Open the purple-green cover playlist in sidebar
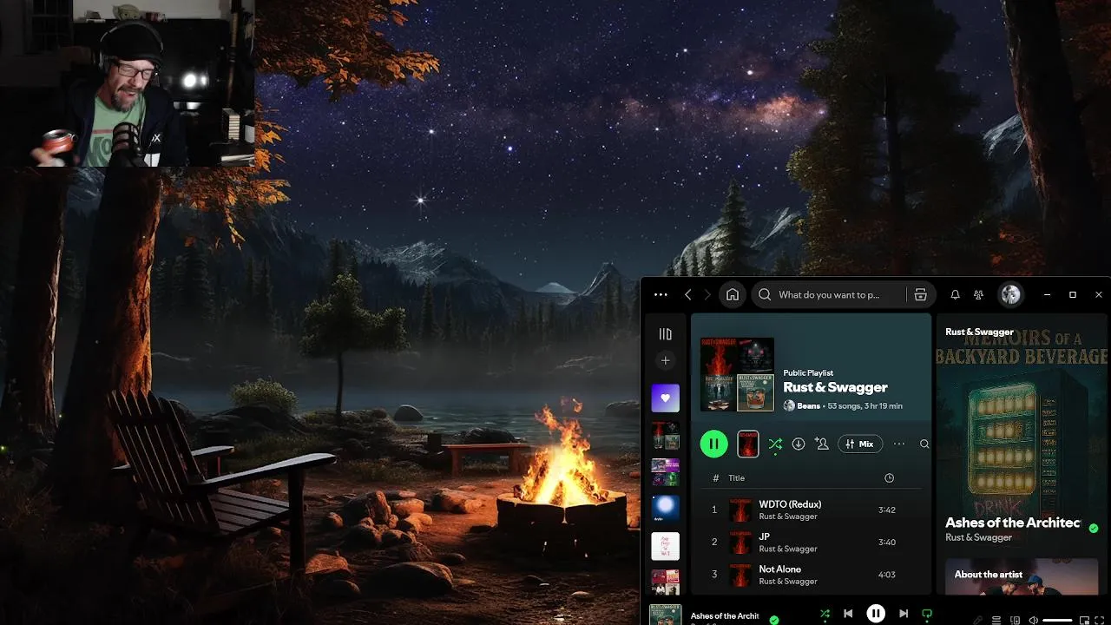 (x=665, y=472)
